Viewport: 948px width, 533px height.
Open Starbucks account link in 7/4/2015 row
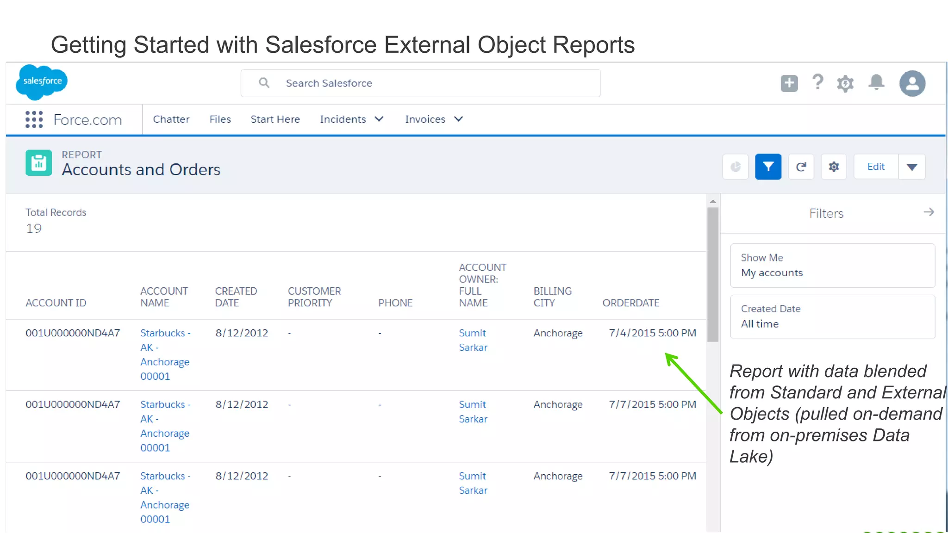coord(165,354)
